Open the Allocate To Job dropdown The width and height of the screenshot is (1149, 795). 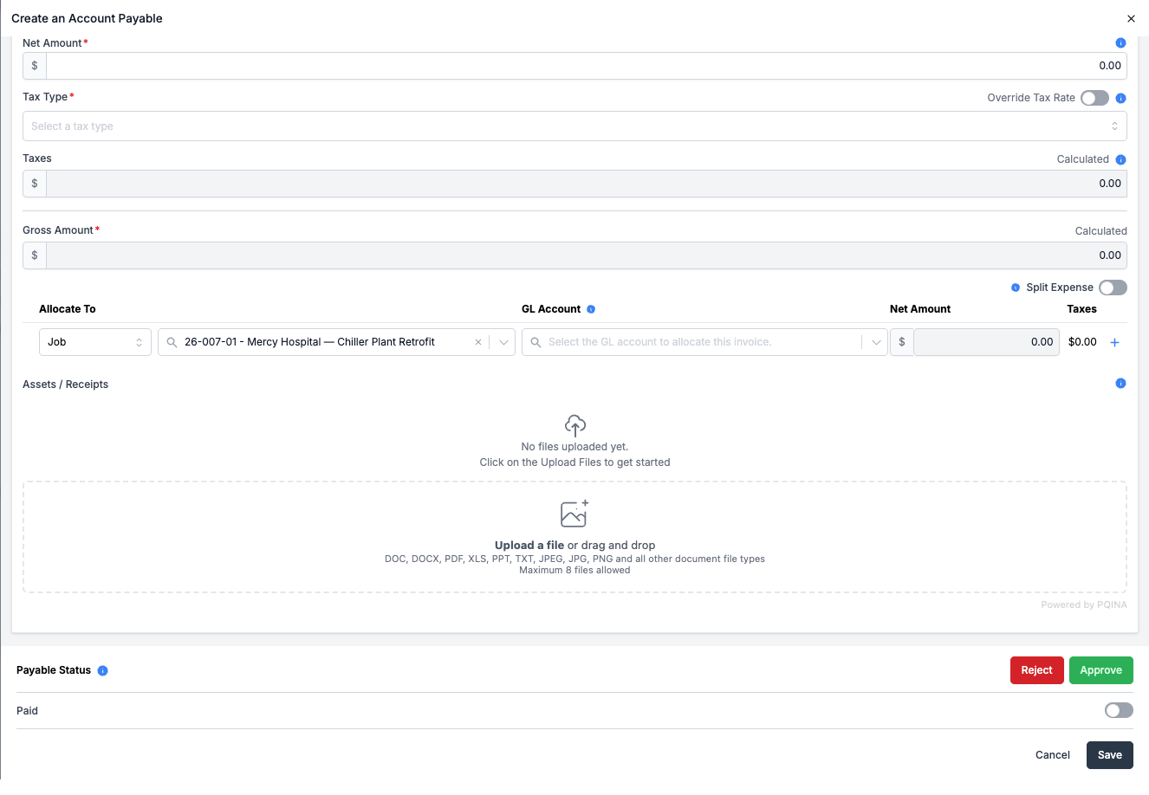[95, 342]
